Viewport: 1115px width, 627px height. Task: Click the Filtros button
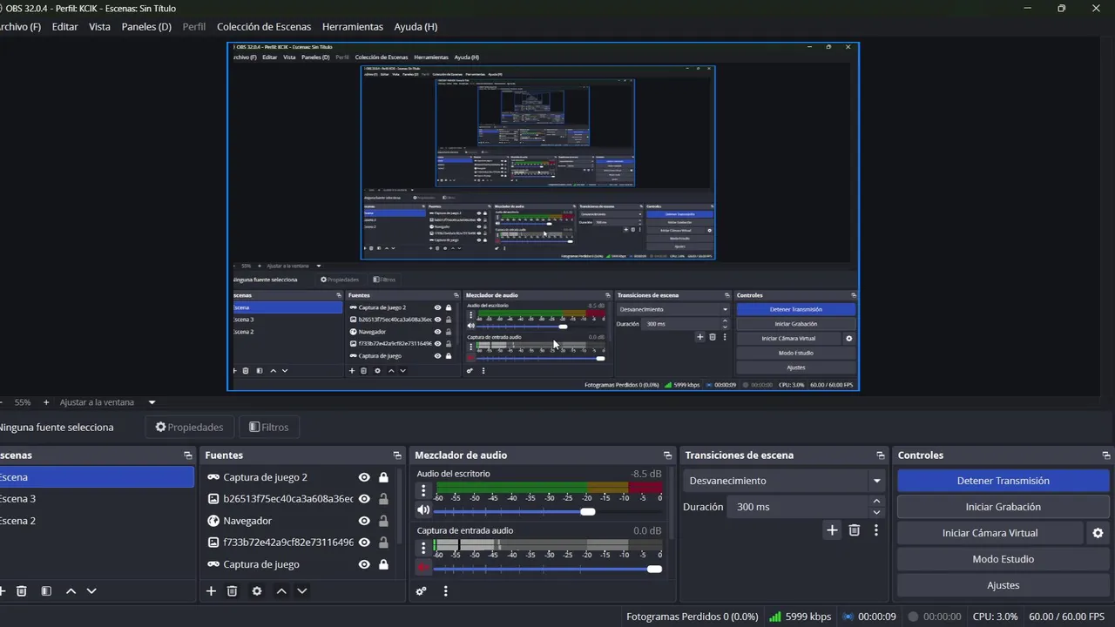point(268,427)
